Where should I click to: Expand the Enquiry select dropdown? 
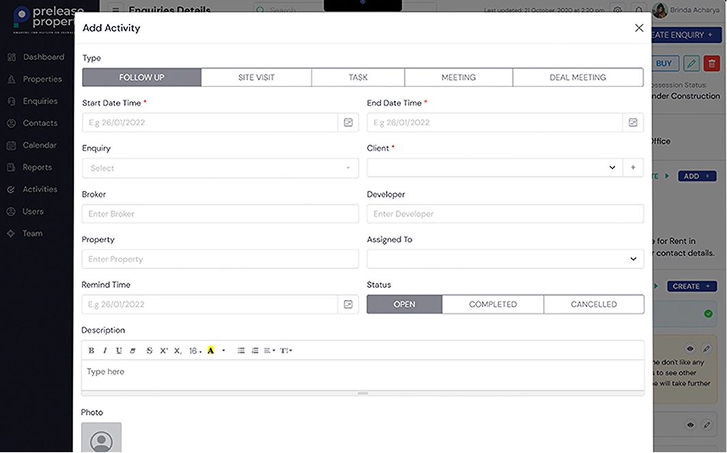click(x=220, y=168)
